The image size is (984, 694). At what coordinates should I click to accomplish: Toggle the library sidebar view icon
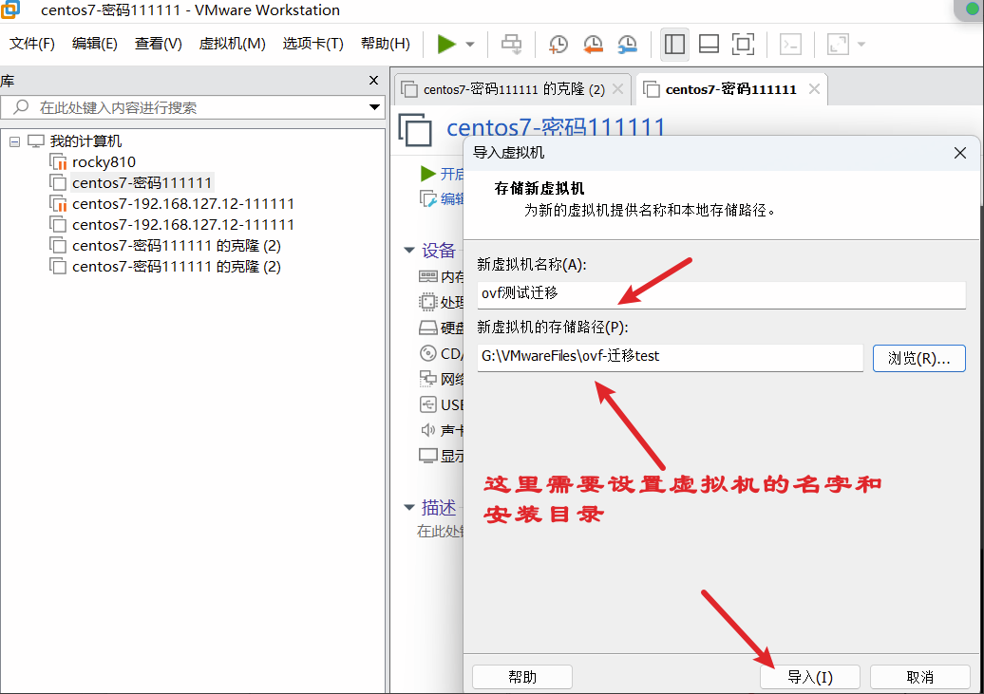point(674,44)
